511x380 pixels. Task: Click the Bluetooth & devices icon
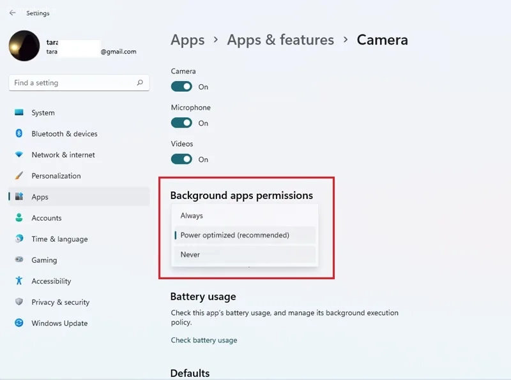tap(19, 134)
